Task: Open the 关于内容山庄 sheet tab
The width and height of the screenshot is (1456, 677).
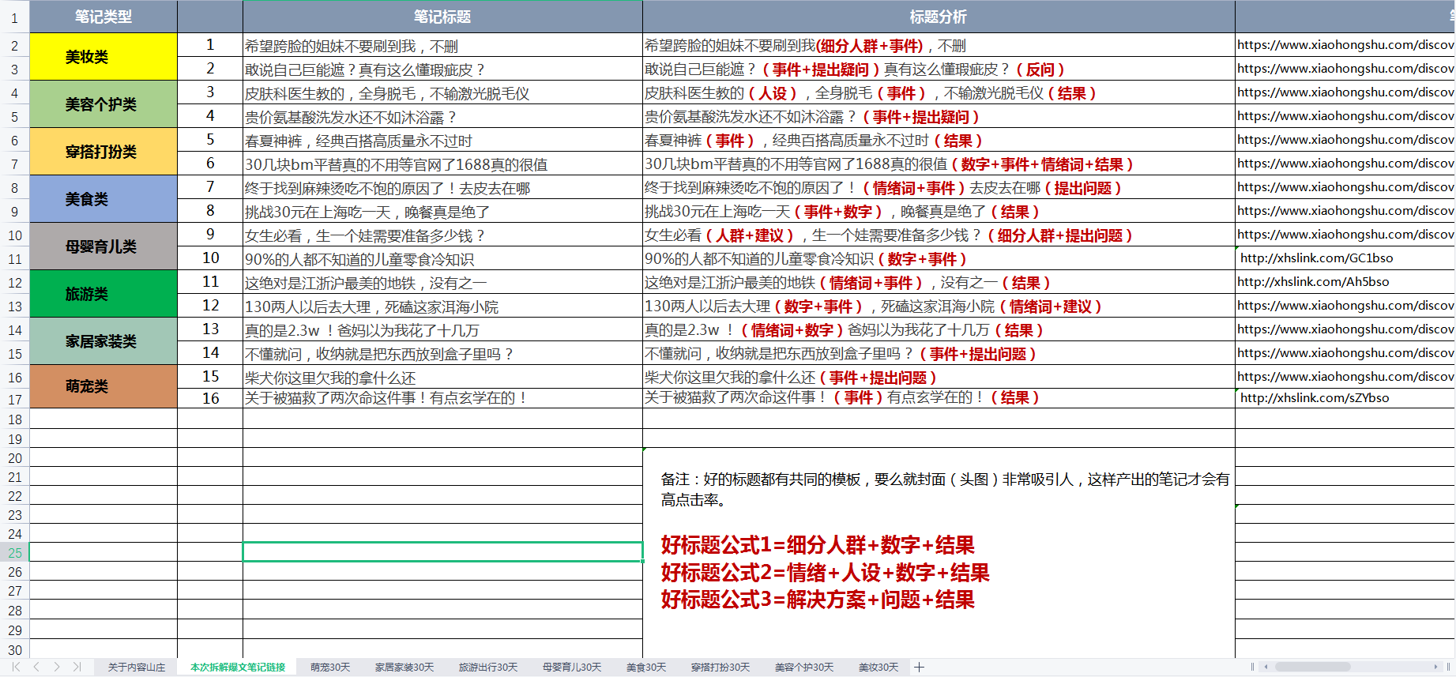Action: pos(137,668)
